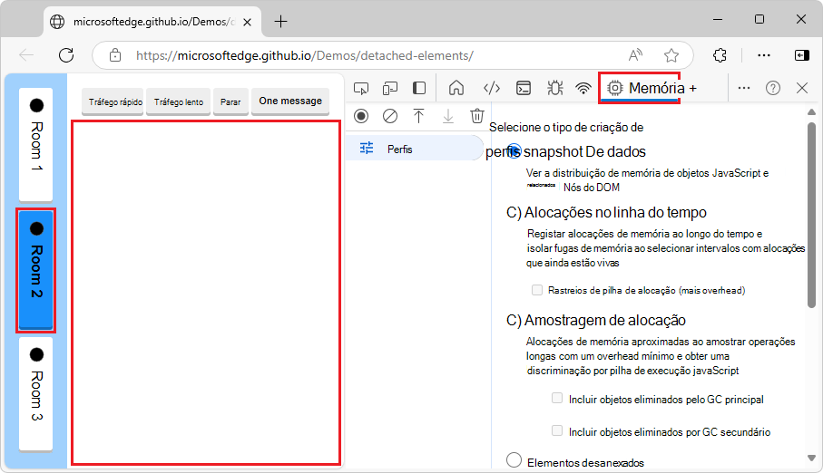The width and height of the screenshot is (823, 473).
Task: Select the Elementos desanexados radio option
Action: [514, 460]
